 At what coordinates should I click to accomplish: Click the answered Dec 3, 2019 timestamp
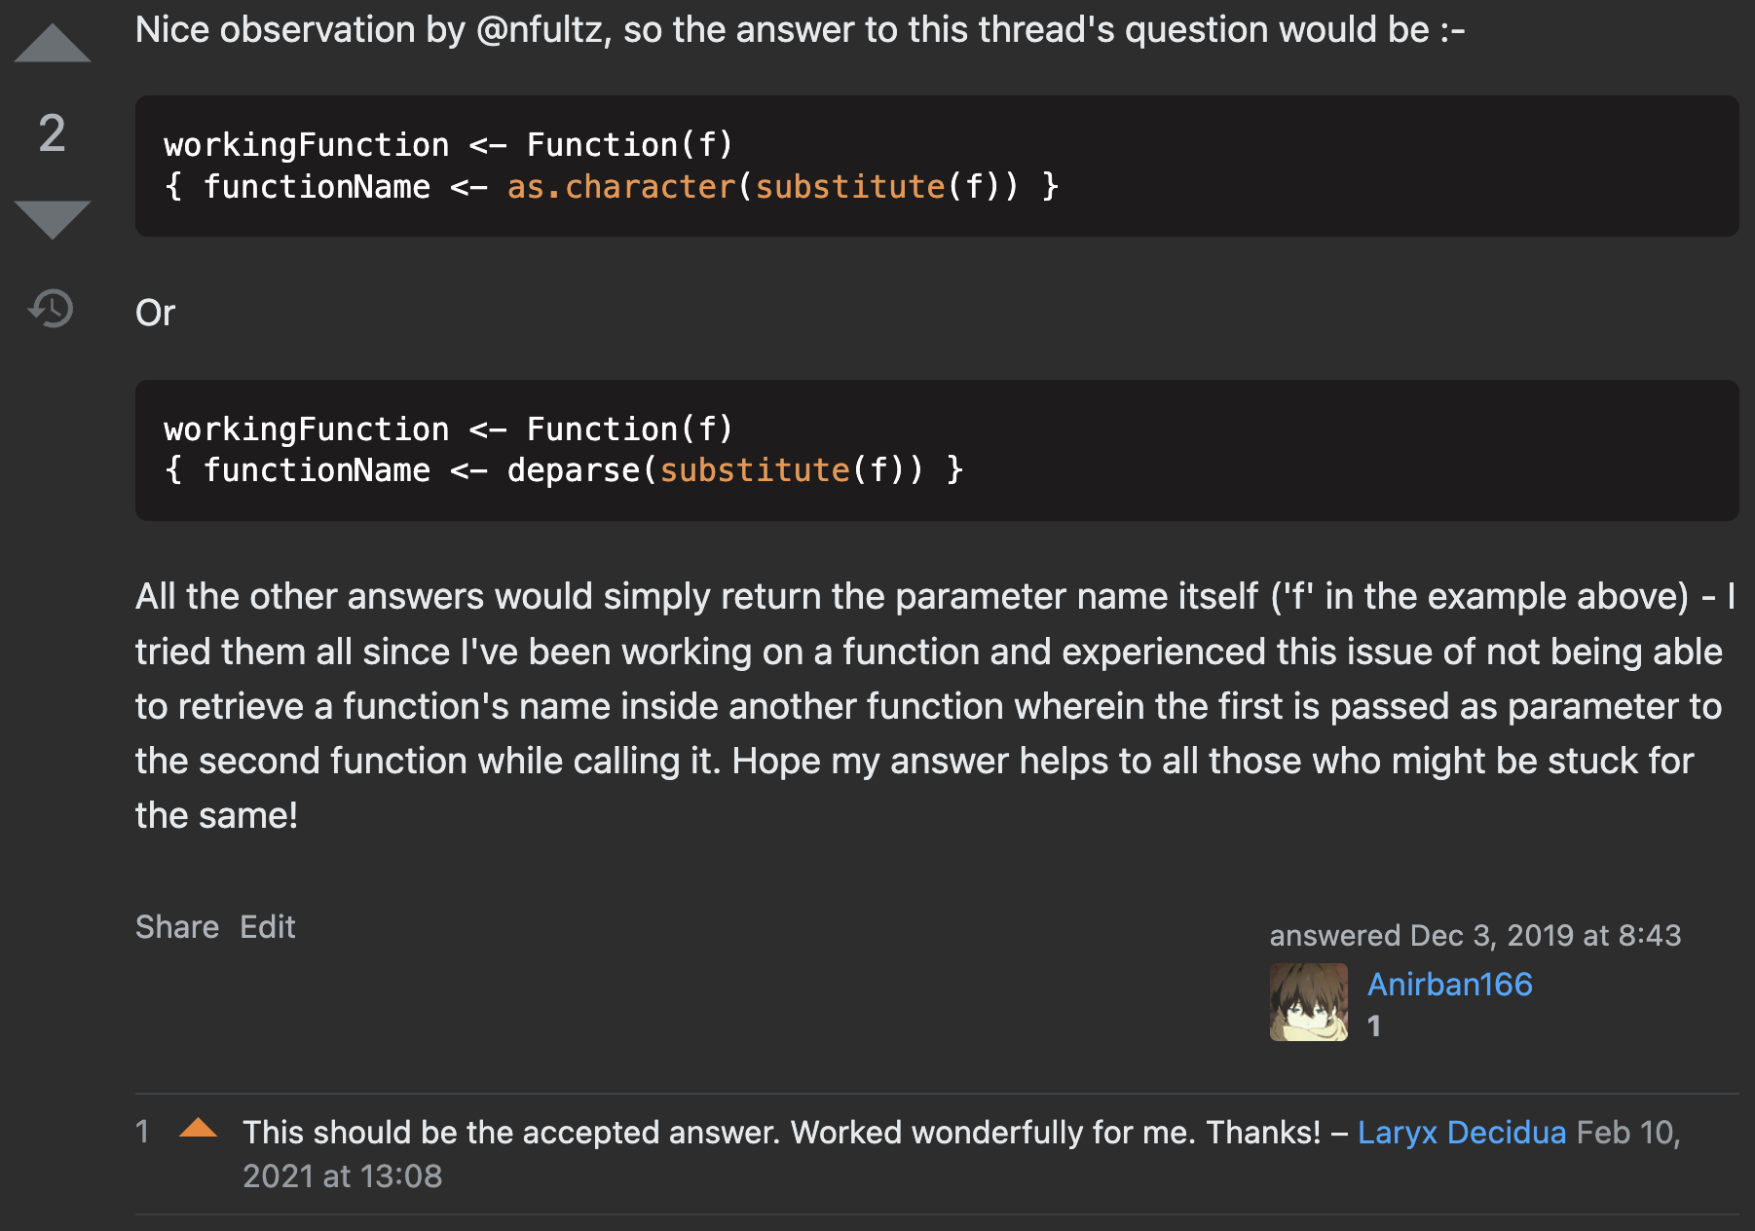pos(1475,935)
